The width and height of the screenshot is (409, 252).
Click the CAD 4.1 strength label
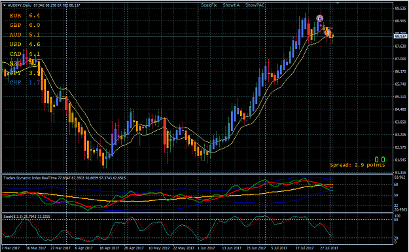[25, 54]
